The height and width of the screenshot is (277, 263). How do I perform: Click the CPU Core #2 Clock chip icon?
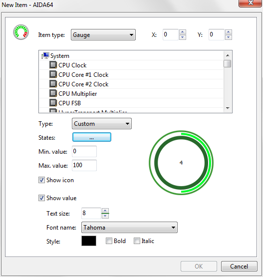[53, 84]
